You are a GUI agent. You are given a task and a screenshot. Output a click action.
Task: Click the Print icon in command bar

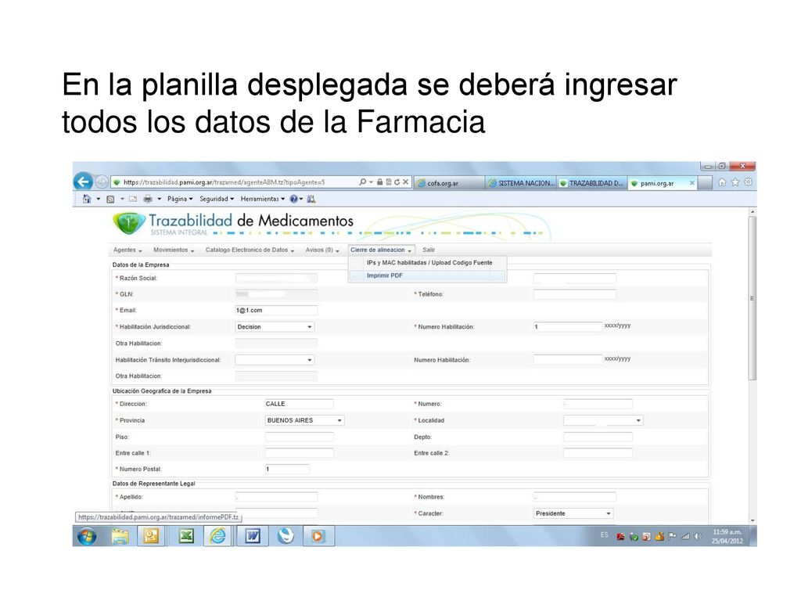(x=148, y=199)
